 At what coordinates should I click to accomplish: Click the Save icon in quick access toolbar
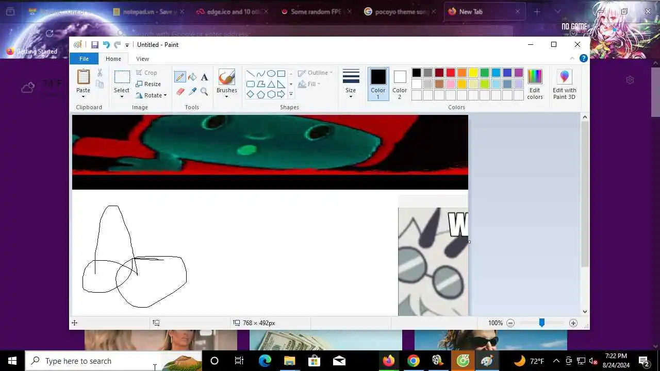pos(95,45)
